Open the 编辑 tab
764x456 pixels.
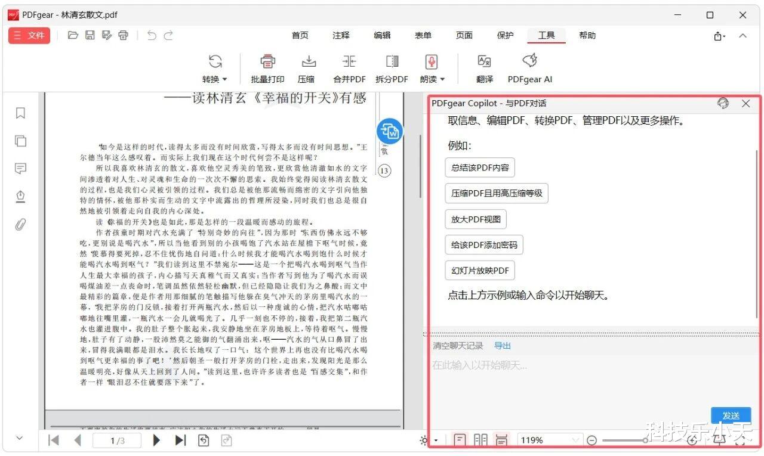click(x=382, y=35)
